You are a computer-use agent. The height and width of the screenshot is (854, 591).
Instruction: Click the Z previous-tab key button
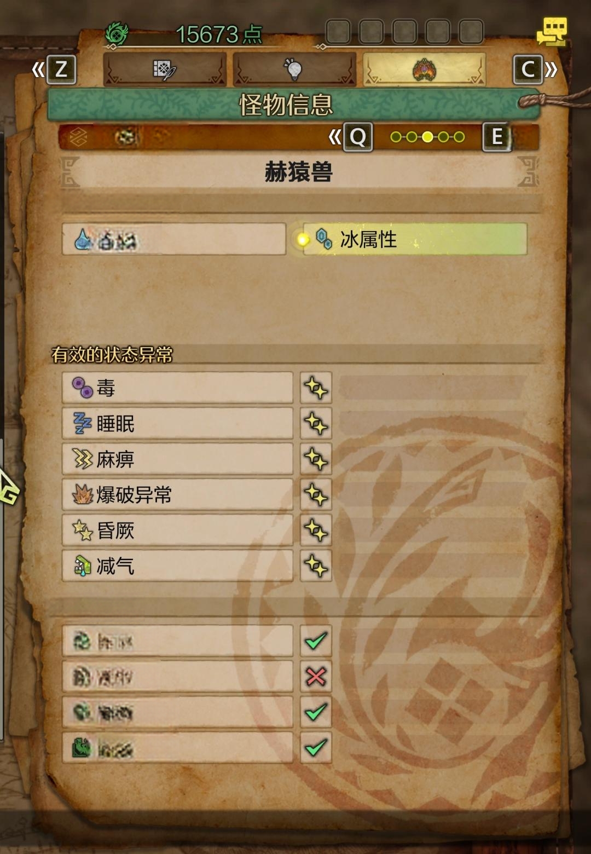pos(61,70)
